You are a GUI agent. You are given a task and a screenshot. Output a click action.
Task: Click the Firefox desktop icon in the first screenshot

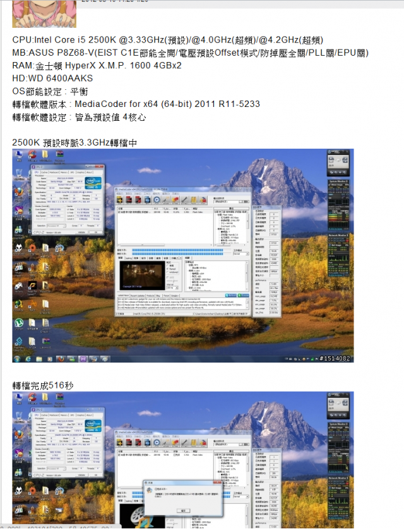(x=18, y=192)
